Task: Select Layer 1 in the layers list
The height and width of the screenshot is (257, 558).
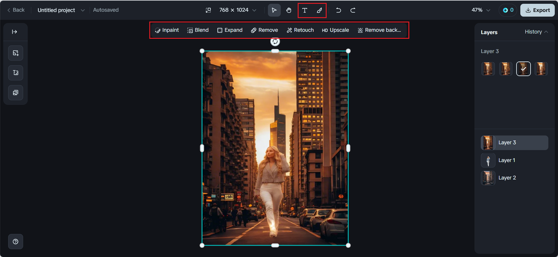Action: pyautogui.click(x=514, y=160)
